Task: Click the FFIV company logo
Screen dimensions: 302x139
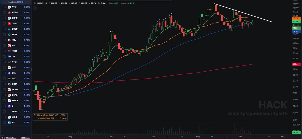Action: (9, 40)
